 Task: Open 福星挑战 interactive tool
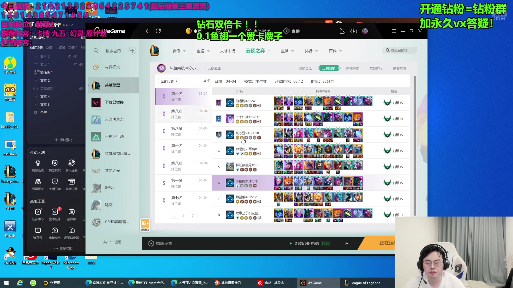55,165
